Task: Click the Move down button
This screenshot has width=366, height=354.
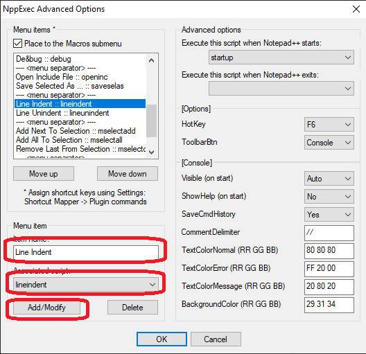Action: [128, 174]
